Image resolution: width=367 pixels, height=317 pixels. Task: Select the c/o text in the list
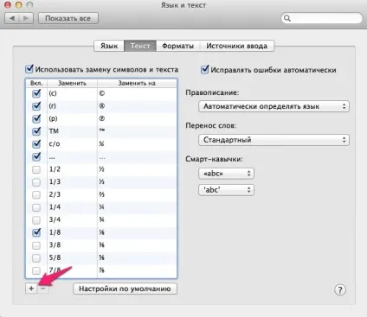click(55, 143)
